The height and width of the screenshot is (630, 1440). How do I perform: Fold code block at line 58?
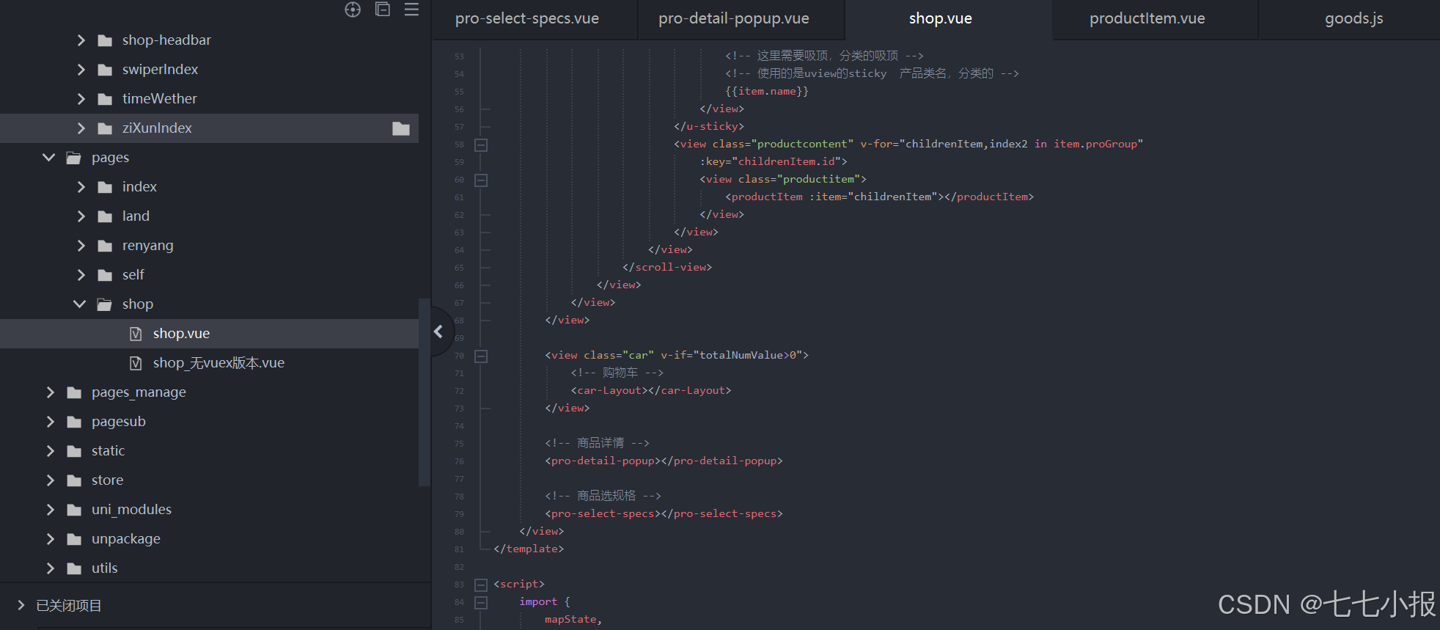coord(481,144)
